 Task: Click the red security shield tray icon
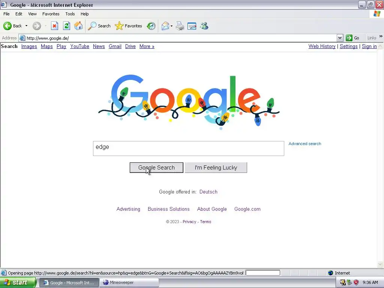click(x=356, y=283)
